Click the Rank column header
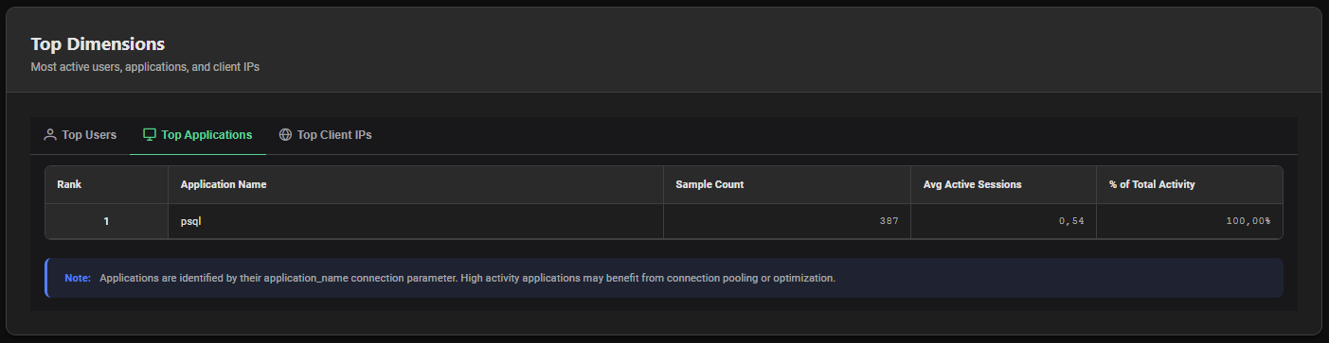The width and height of the screenshot is (1329, 343). (107, 184)
